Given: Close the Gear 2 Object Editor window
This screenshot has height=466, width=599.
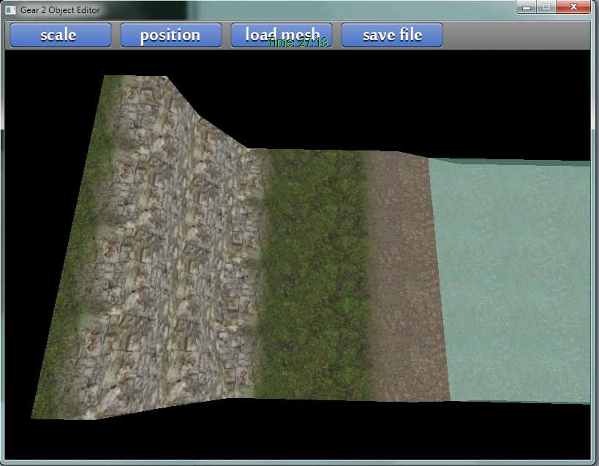Looking at the screenshot, I should pyautogui.click(x=573, y=7).
